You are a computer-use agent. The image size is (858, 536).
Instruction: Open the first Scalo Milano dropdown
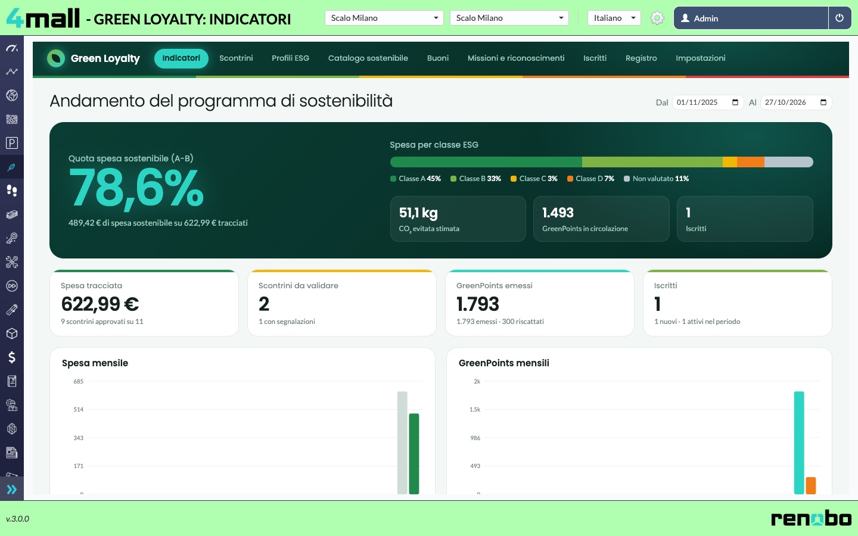click(384, 18)
